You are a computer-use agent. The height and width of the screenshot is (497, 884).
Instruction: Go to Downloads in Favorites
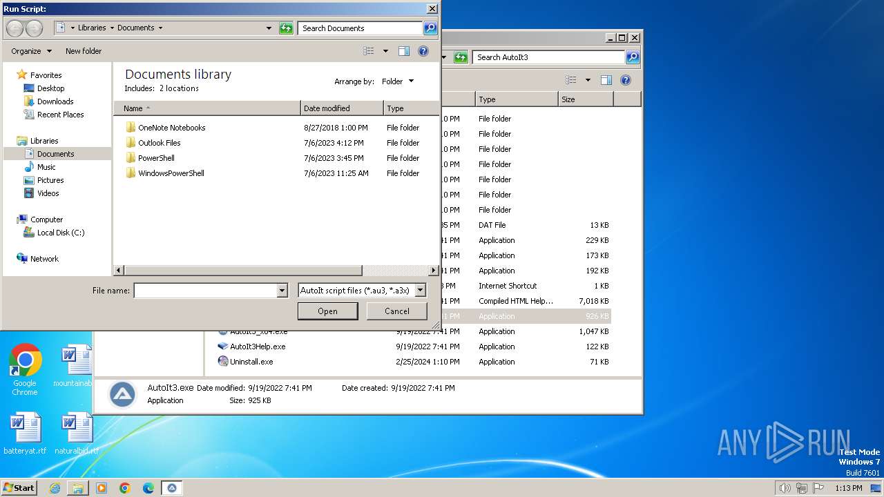click(55, 101)
